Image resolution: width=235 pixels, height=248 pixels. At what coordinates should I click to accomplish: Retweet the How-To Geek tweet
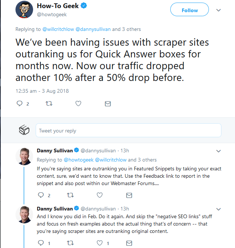[x=49, y=104]
